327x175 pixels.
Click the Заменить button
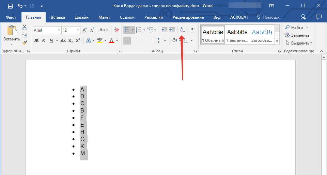tap(297, 35)
